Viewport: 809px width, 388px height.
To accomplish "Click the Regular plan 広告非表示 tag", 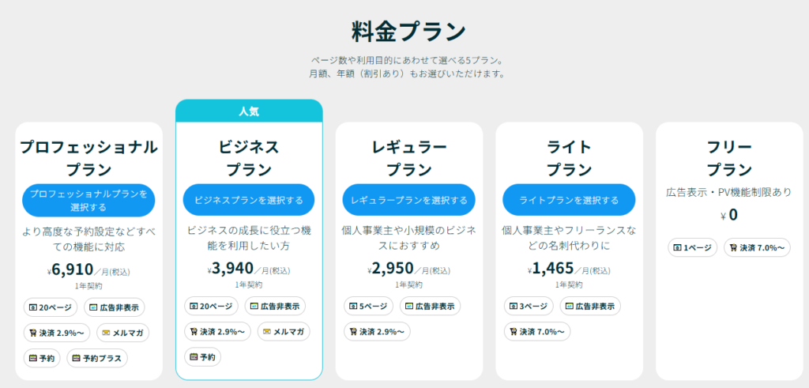I will point(430,306).
